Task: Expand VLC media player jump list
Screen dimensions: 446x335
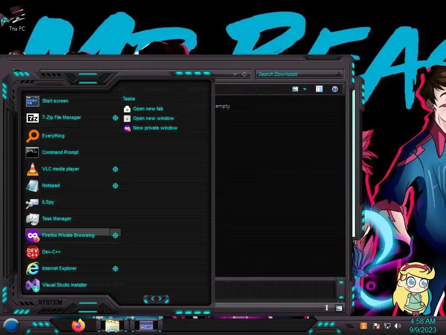Action: pos(115,169)
